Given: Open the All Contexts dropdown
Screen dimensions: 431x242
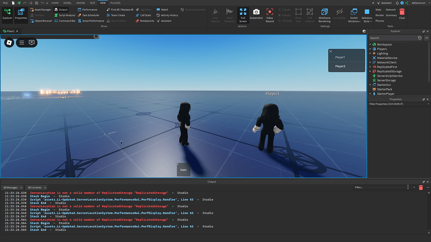Looking at the screenshot, I should (x=37, y=188).
